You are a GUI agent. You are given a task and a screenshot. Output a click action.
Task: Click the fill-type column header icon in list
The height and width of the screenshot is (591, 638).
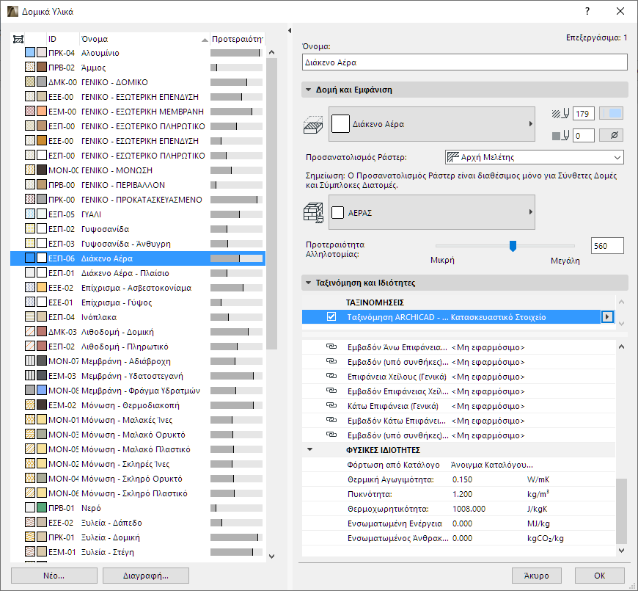pyautogui.click(x=19, y=39)
